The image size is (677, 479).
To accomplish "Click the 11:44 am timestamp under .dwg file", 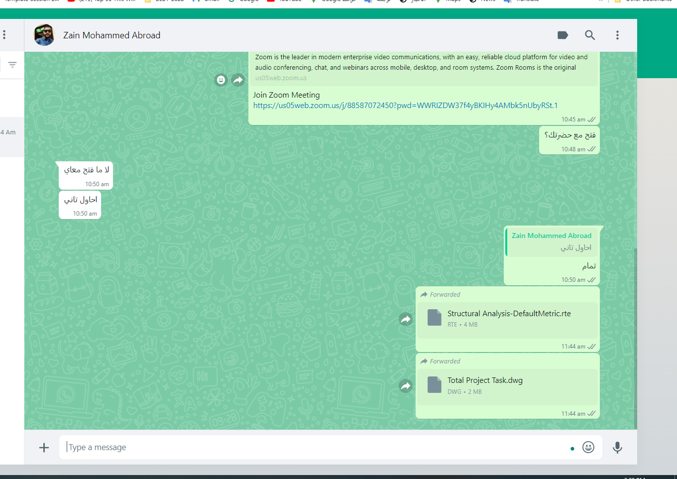I will pyautogui.click(x=573, y=414).
